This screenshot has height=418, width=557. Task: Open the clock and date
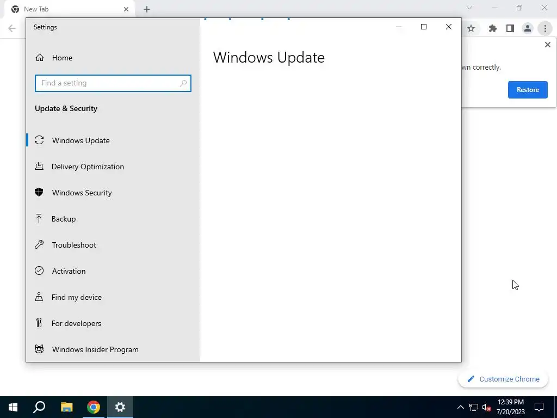click(x=510, y=407)
